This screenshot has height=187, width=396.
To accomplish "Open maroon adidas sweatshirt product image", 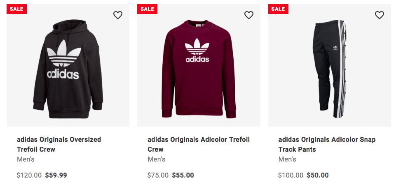I will [x=199, y=68].
